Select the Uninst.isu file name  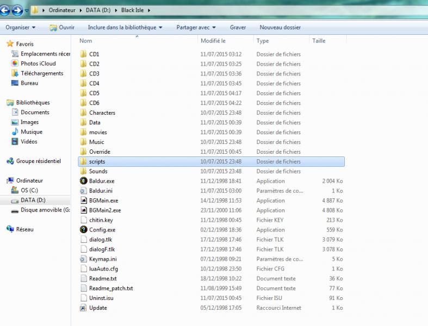[x=101, y=298]
